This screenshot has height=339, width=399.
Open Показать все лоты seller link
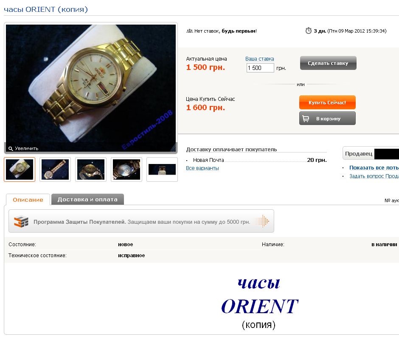click(x=374, y=168)
